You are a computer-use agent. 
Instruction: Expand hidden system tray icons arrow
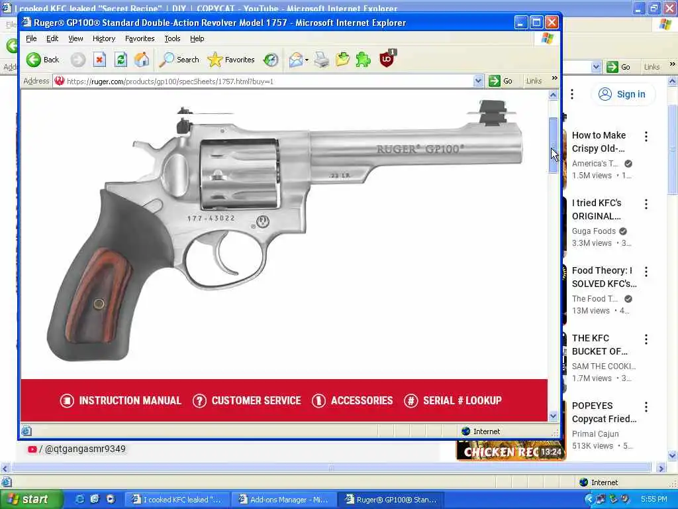[x=589, y=500]
